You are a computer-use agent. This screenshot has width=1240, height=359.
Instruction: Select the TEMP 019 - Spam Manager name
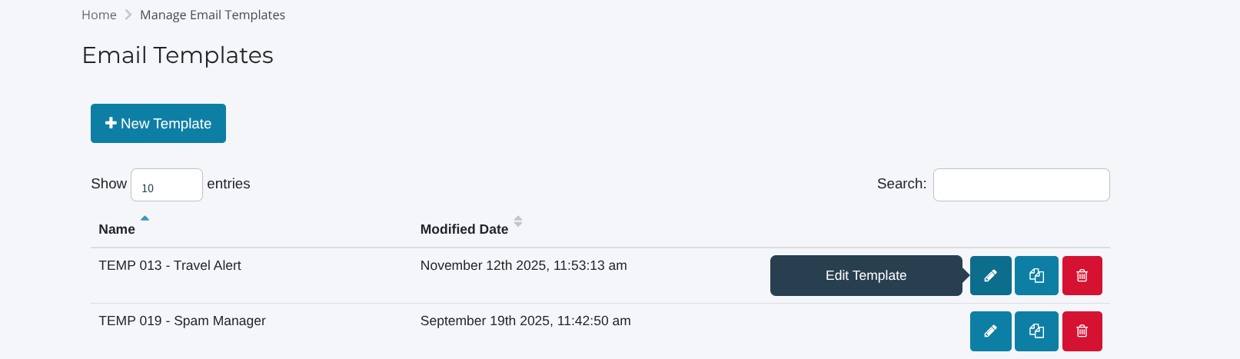[x=182, y=321]
